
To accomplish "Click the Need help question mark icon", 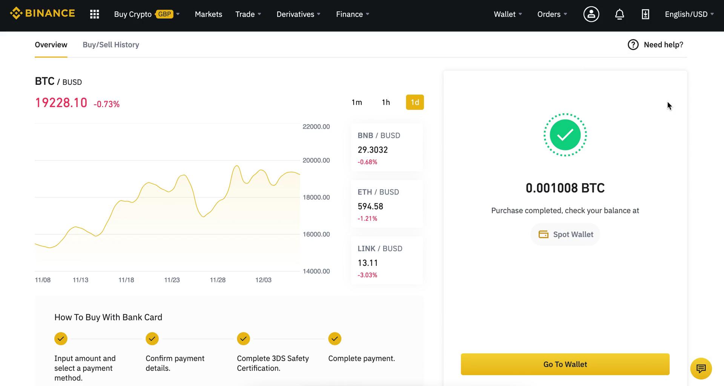I will [633, 44].
